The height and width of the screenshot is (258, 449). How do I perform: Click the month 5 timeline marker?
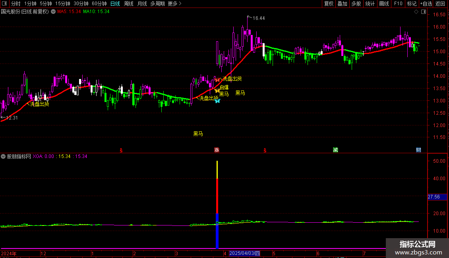274,253
